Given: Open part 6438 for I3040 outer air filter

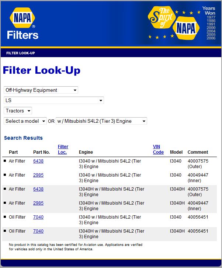Looking at the screenshot, I should (x=38, y=161).
